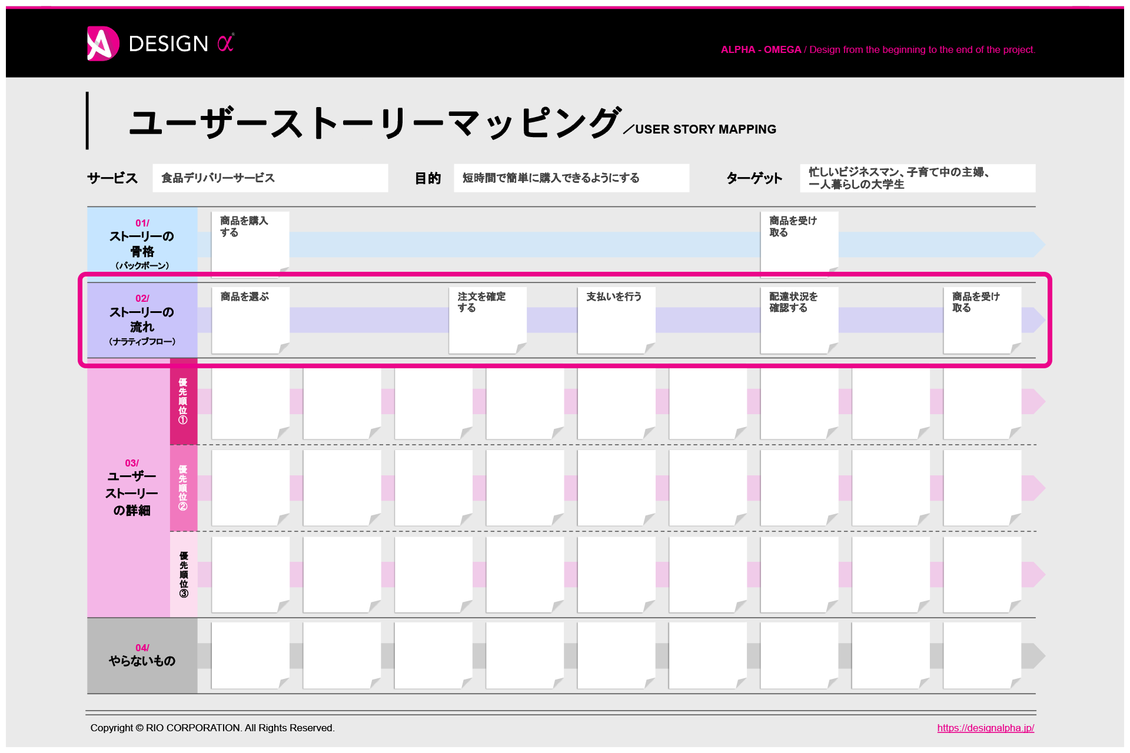The image size is (1130, 753).
Task: Click the ターゲット heading label
Action: pos(754,178)
